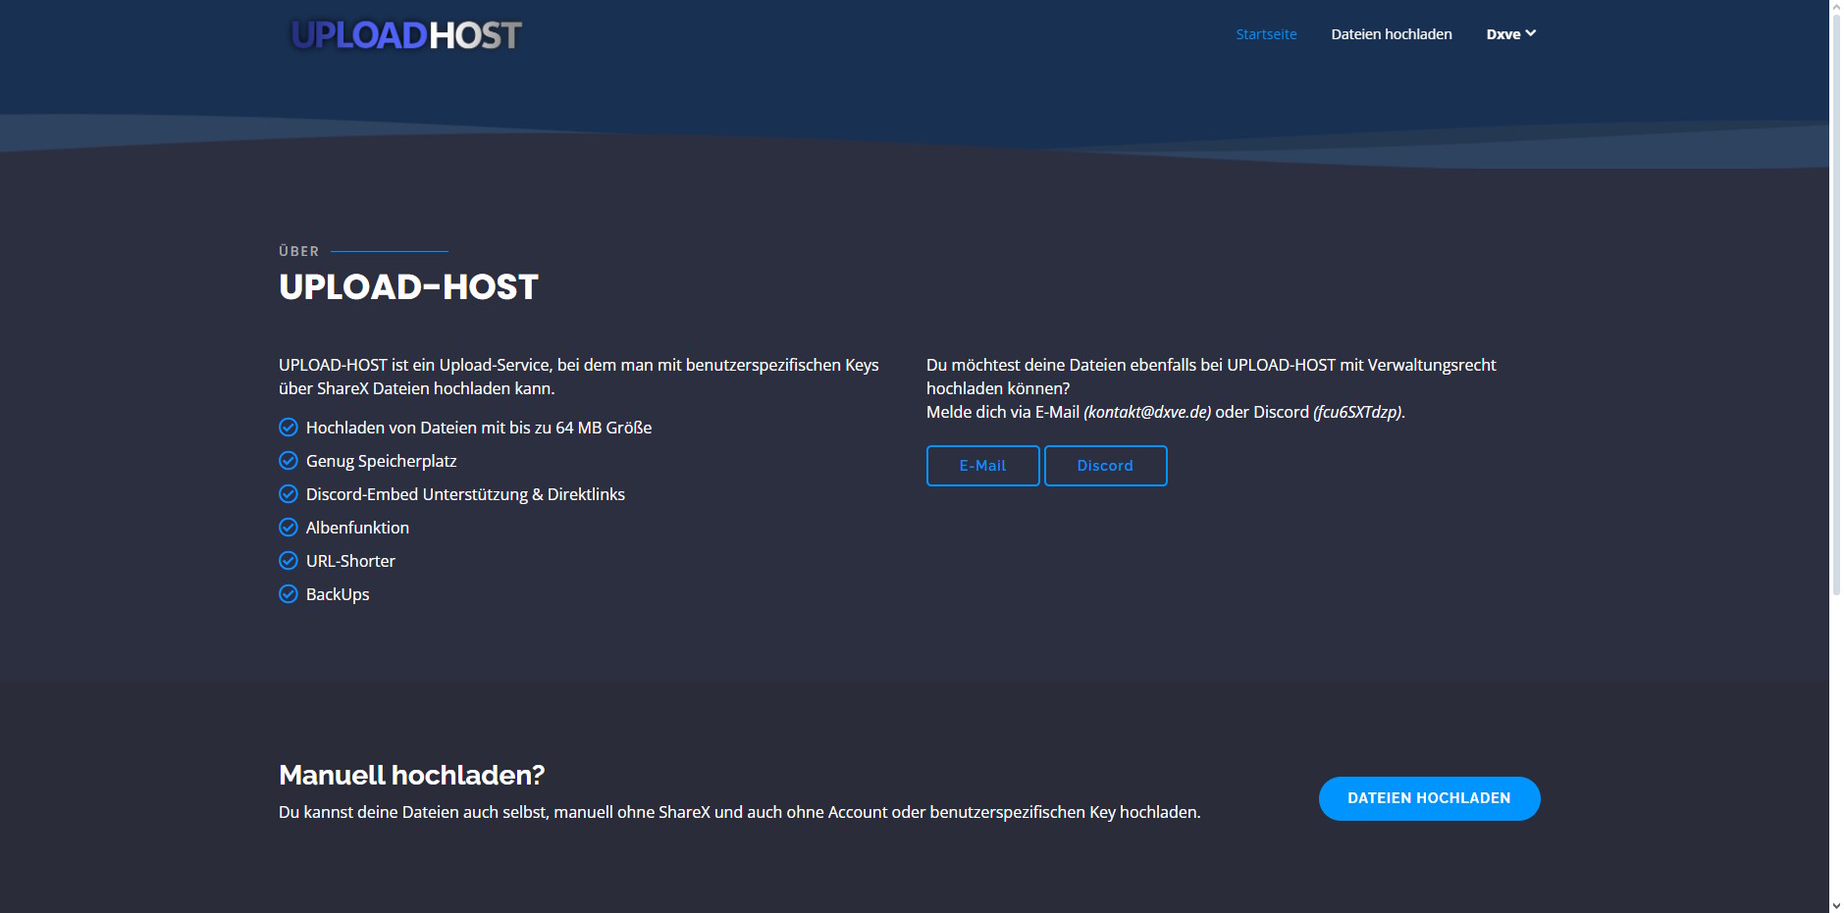The image size is (1844, 913).
Task: Click the vertical page scrollbar thumb
Action: click(x=1836, y=304)
